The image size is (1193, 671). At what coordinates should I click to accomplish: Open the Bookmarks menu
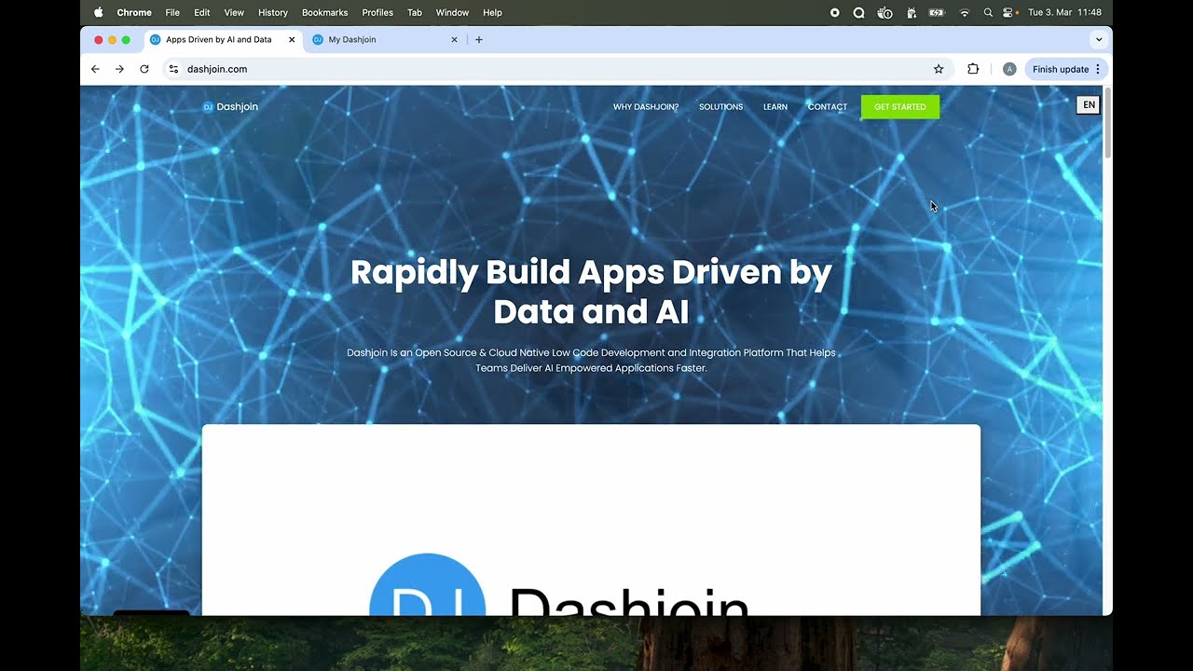[324, 13]
